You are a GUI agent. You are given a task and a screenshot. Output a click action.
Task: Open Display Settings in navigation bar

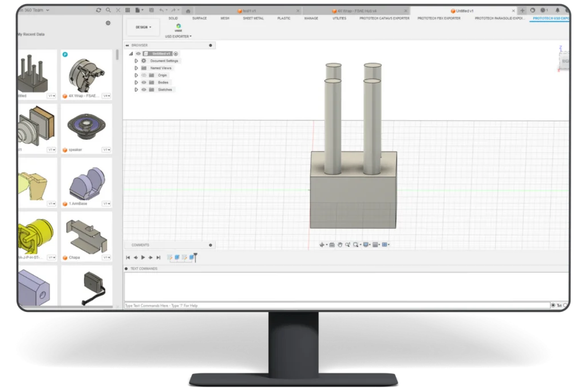(x=365, y=244)
